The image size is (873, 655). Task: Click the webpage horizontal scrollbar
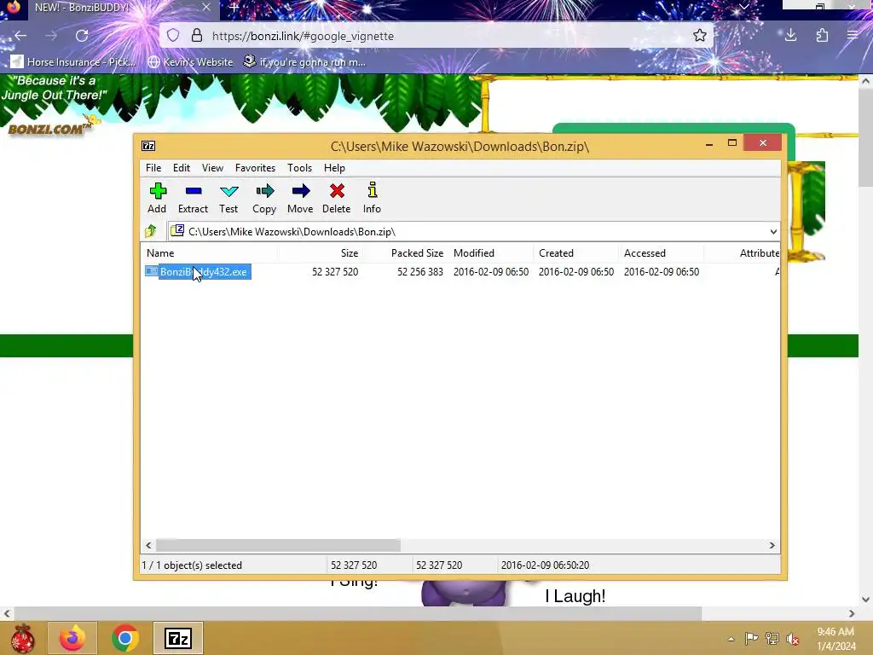click(357, 613)
